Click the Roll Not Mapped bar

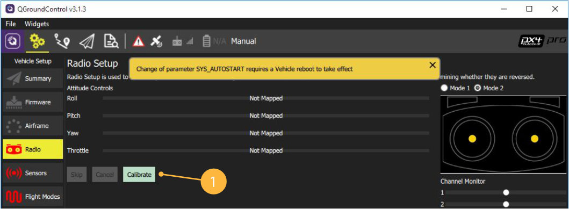(266, 98)
